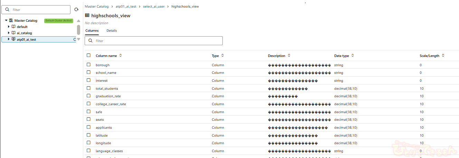The width and height of the screenshot is (459, 158).
Task: Open the Columns tab
Action: [x=92, y=31]
